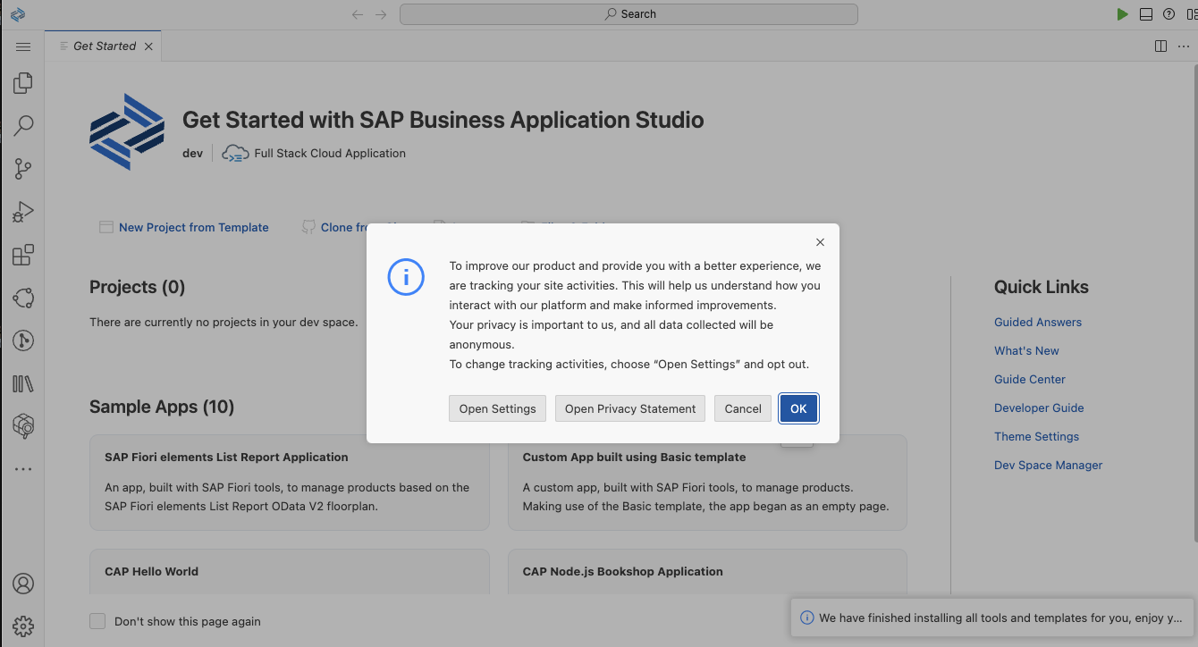Click the Business Application Studio logo top-left
This screenshot has height=647, width=1198.
(17, 14)
